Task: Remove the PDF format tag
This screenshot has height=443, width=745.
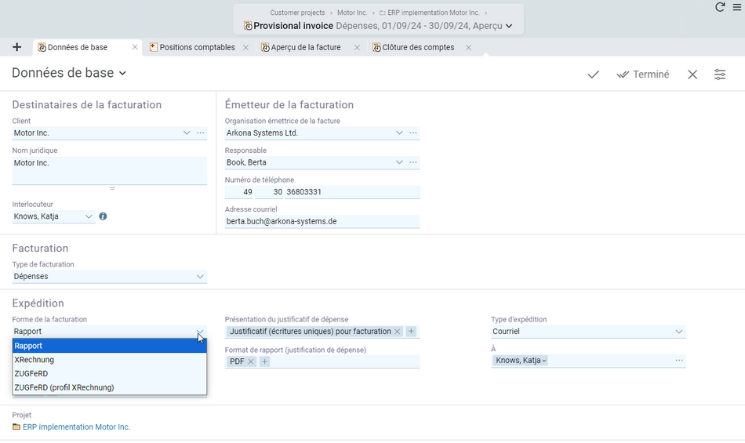Action: point(251,361)
